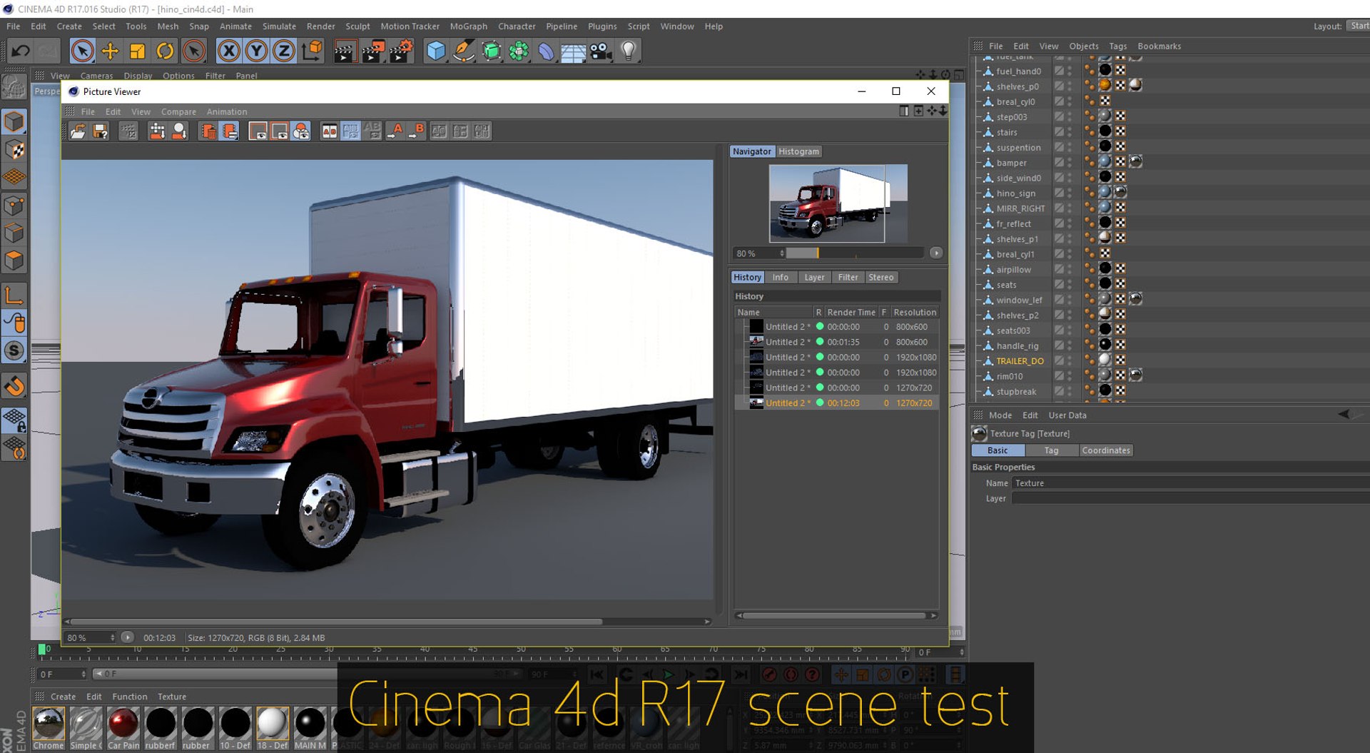
Task: Toggle the X axis lock
Action: (x=228, y=51)
